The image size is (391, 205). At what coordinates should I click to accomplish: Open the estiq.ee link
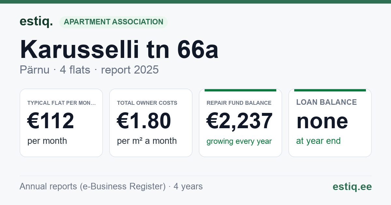coord(352,186)
